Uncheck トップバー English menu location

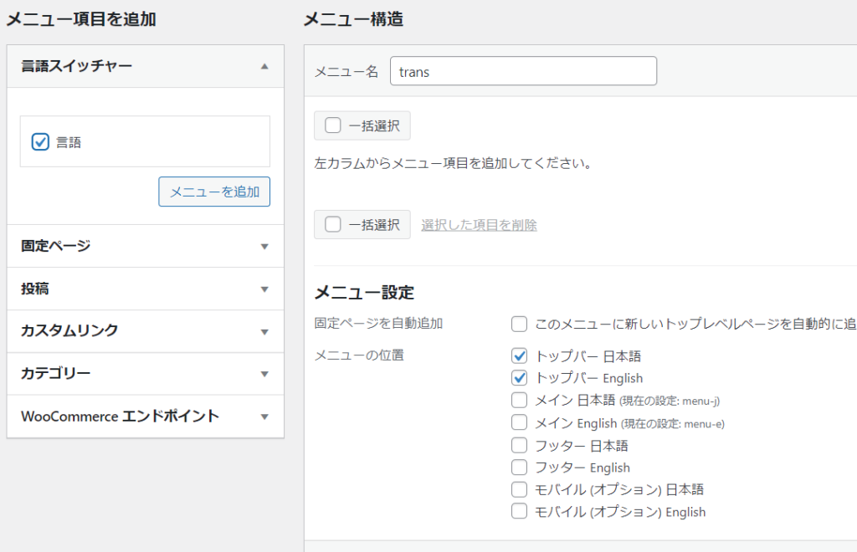[519, 377]
